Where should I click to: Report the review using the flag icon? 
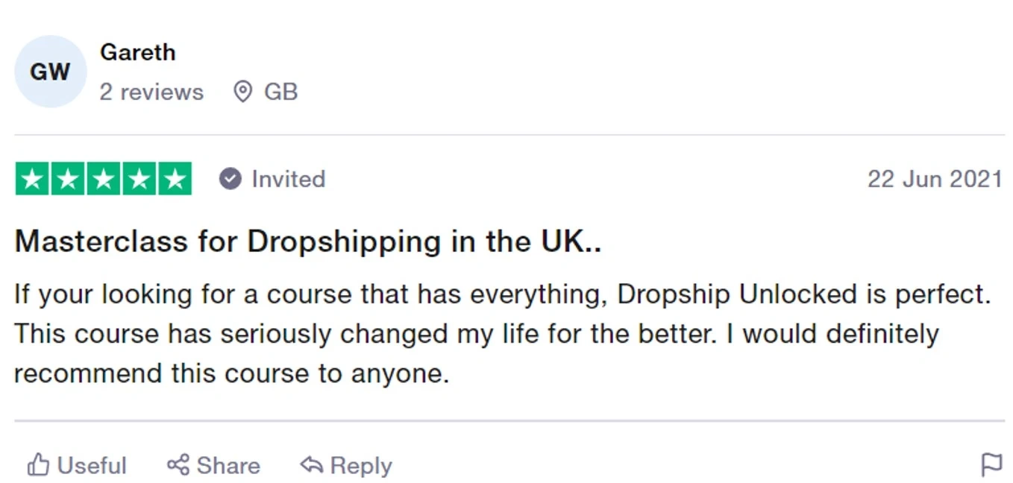point(991,465)
